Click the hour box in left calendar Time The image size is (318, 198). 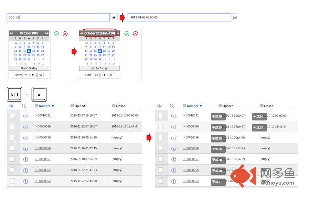point(26,75)
